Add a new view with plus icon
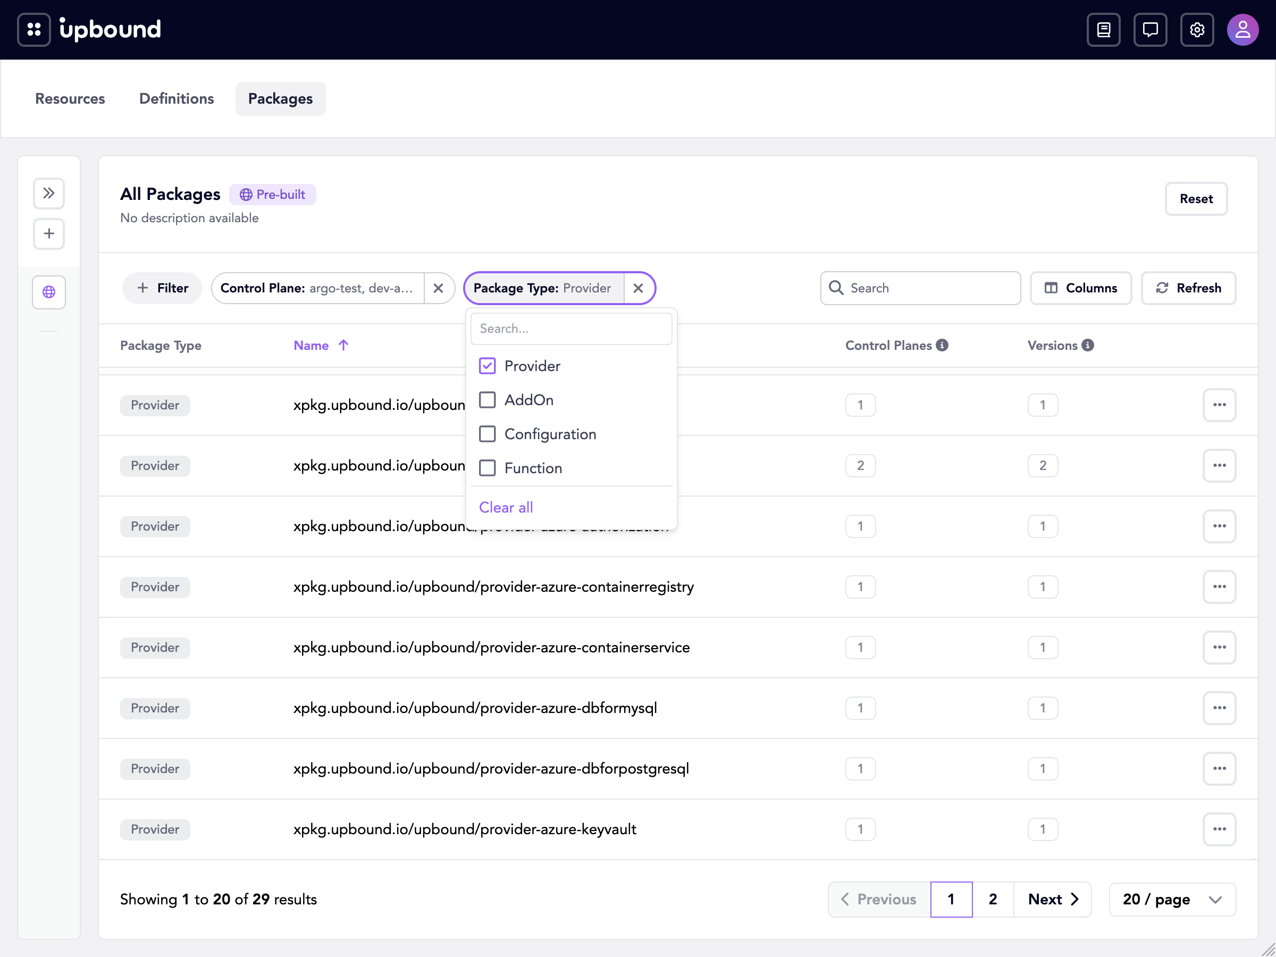Screen dimensions: 1276x957 (49, 233)
